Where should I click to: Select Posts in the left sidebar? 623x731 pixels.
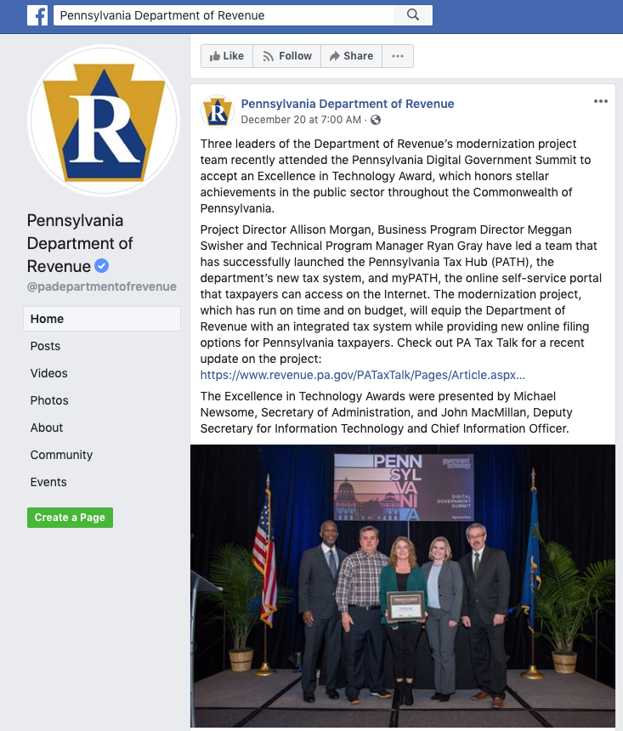[x=45, y=346]
